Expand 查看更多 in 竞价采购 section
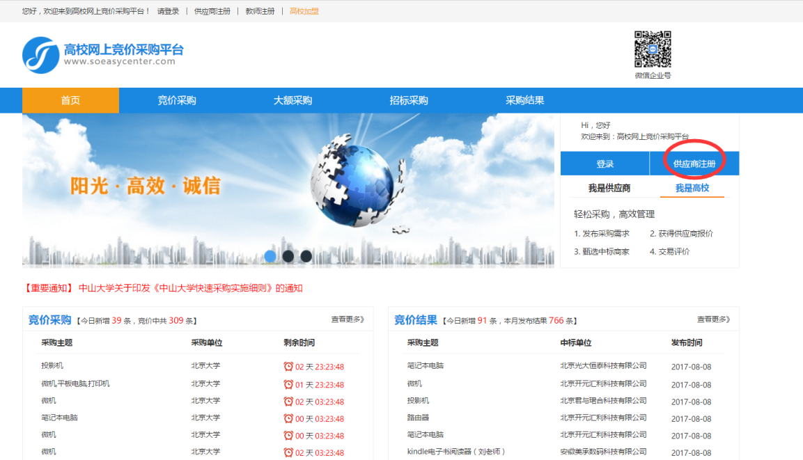803x460 pixels. point(348,319)
